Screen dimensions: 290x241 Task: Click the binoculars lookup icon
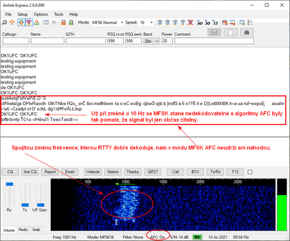pos(247,32)
